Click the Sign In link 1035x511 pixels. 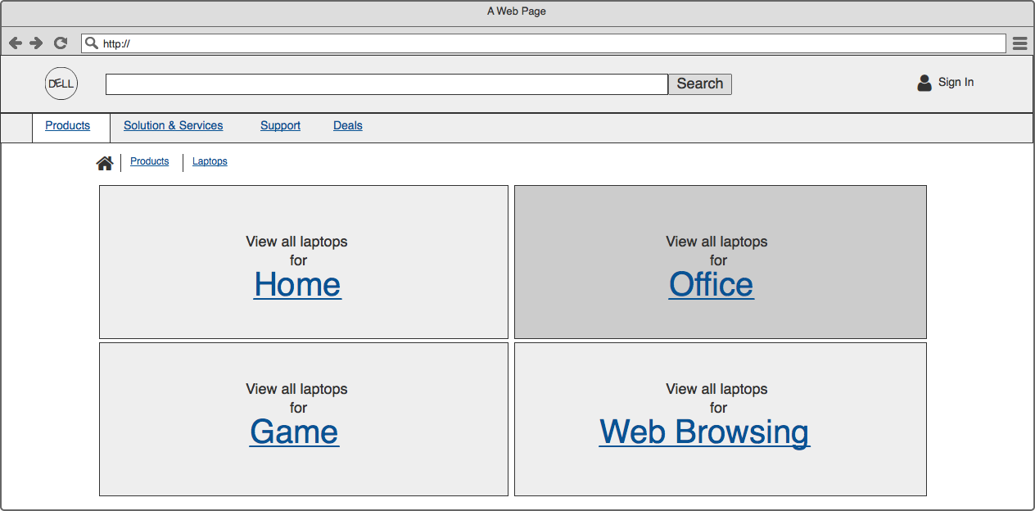956,82
